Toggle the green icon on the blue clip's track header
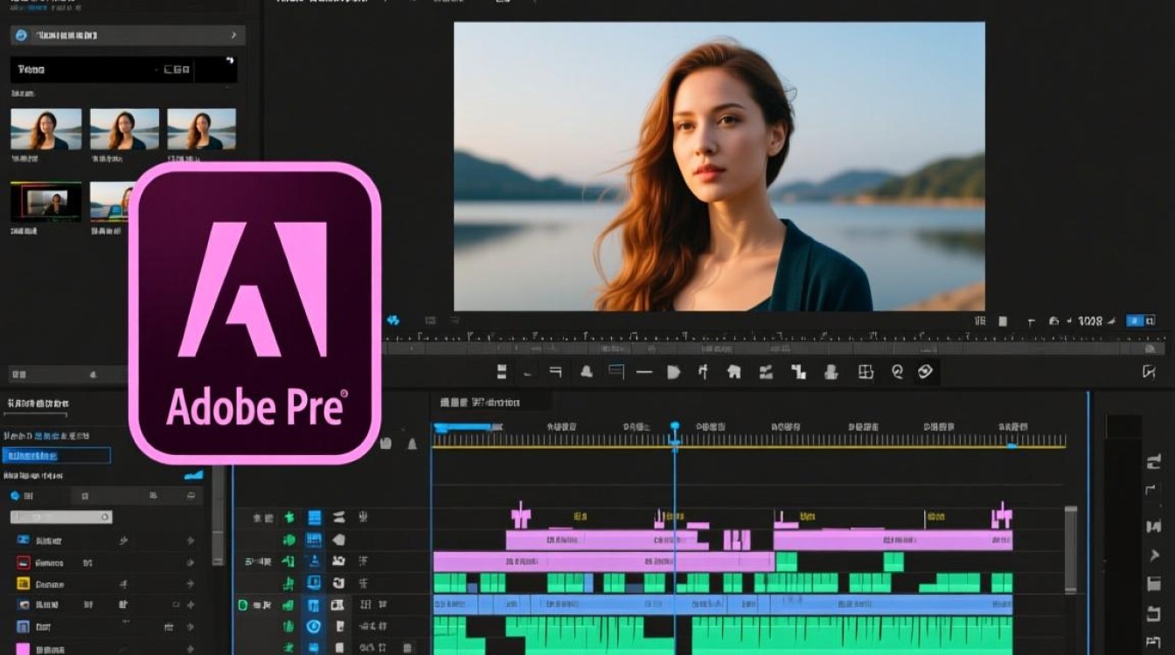 point(288,605)
